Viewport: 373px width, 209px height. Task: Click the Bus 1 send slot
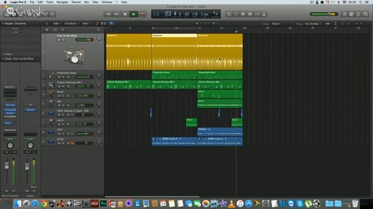8,123
